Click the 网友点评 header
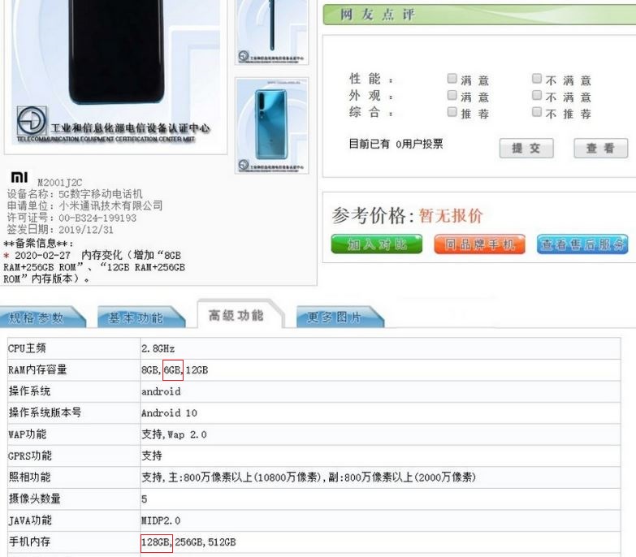Viewport: 636px width, 557px height. [378, 15]
